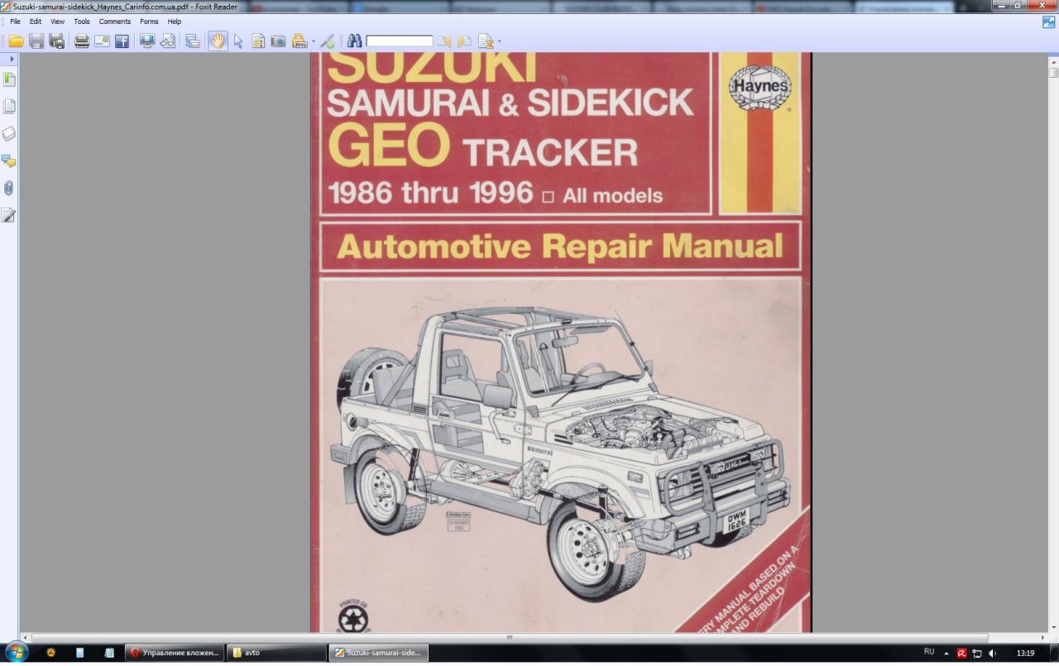The height and width of the screenshot is (666, 1059).
Task: Click the Save icon in toolbar
Action: point(36,41)
